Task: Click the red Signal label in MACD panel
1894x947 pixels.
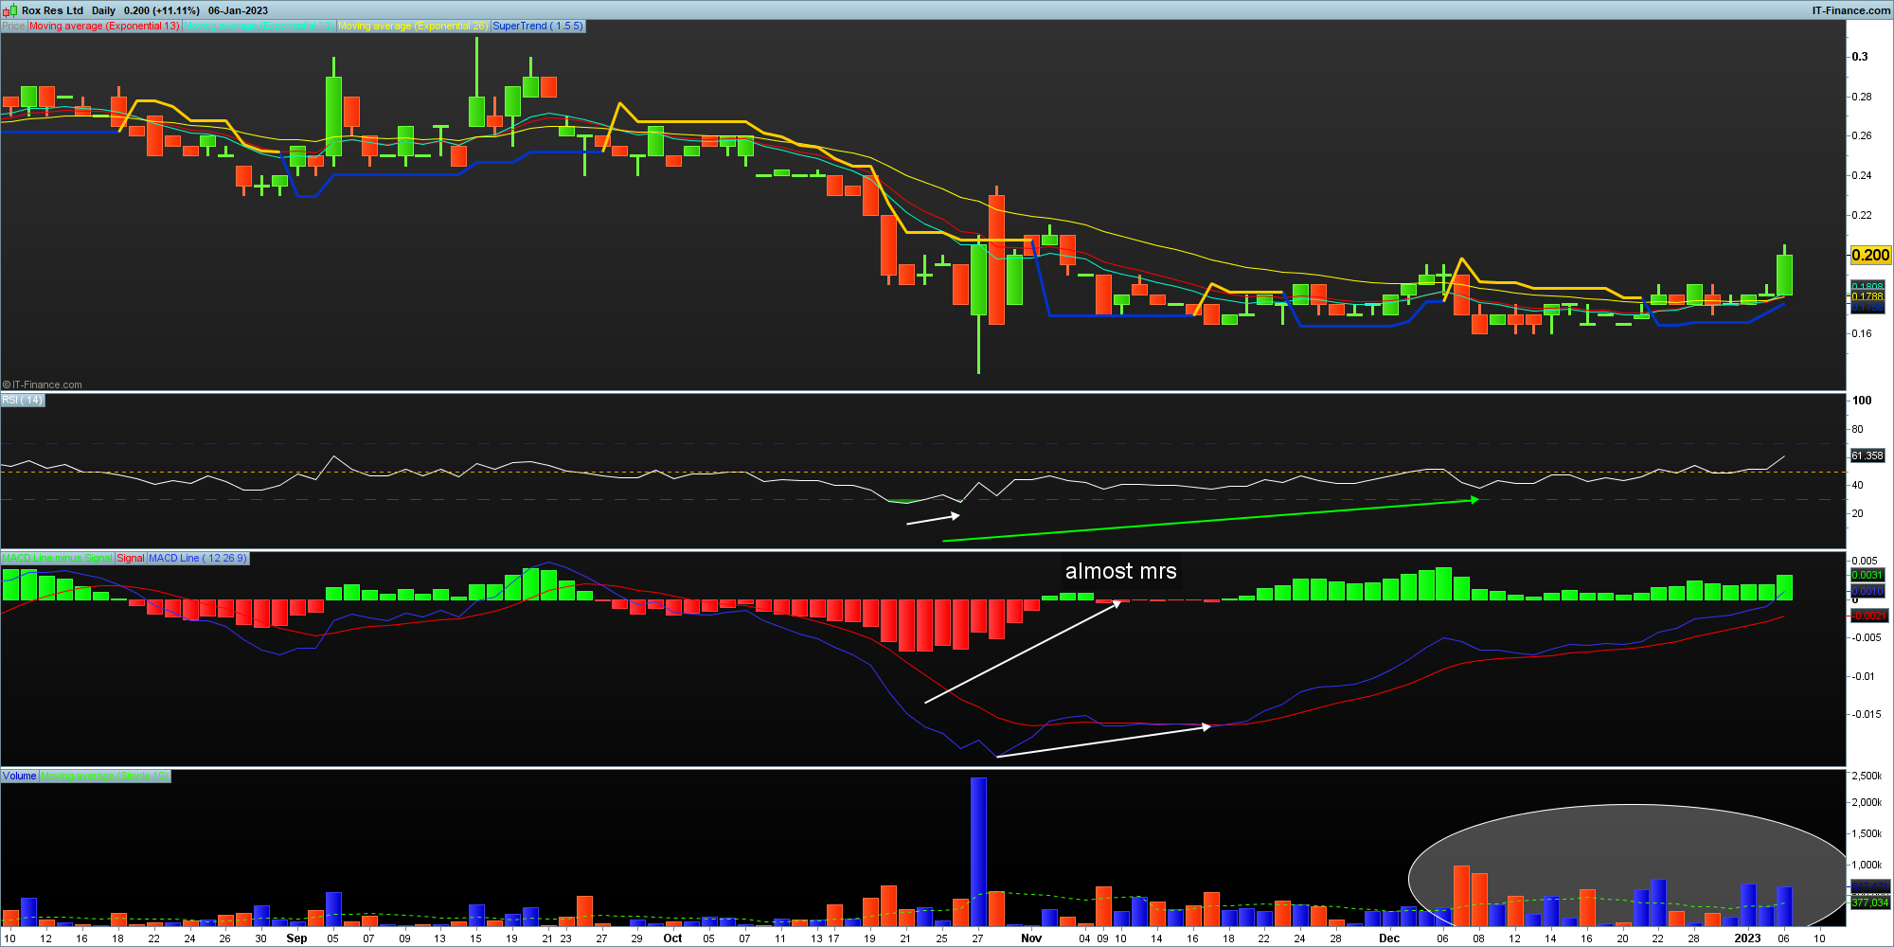Action: [131, 559]
